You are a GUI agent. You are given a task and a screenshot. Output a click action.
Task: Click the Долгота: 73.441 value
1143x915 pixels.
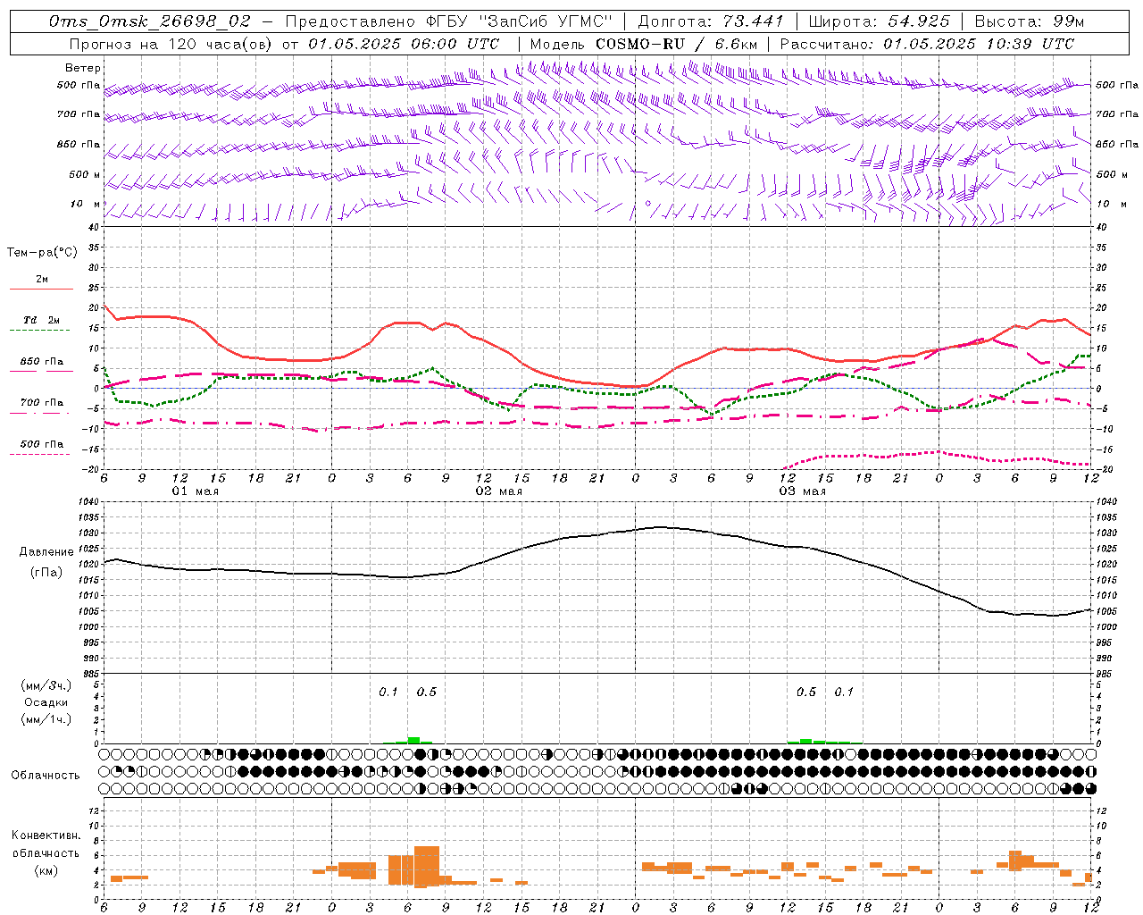[711, 21]
